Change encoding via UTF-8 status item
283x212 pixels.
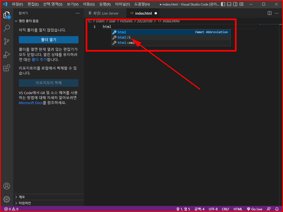[213, 209]
